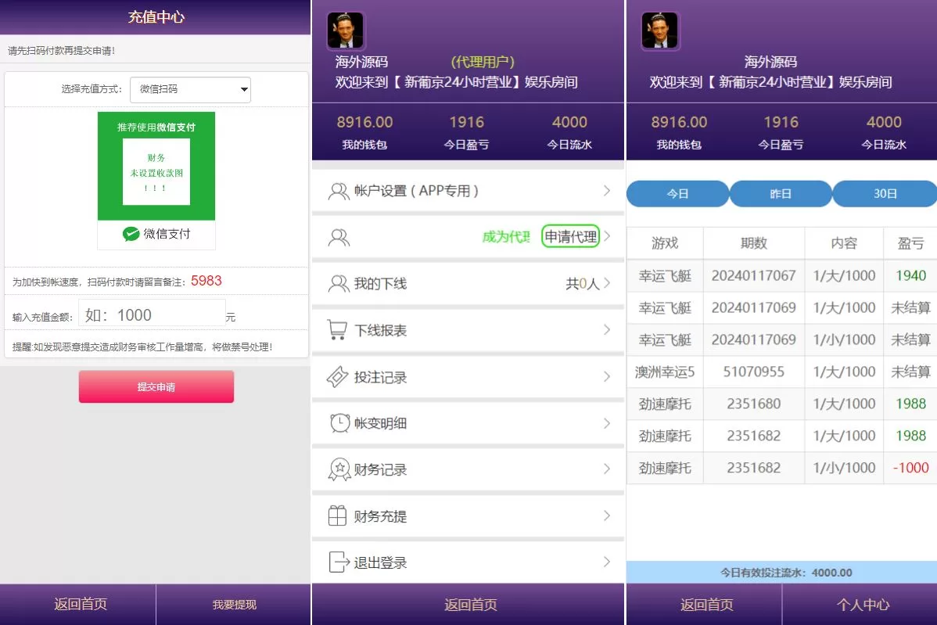Click the 内容 column header
This screenshot has height=625, width=937.
pos(844,242)
